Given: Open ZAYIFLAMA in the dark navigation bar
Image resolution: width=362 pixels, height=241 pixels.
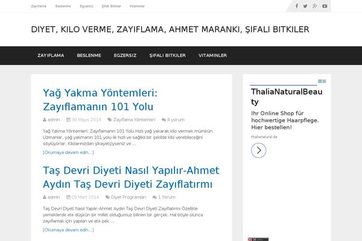Looking at the screenshot, I should (51, 55).
